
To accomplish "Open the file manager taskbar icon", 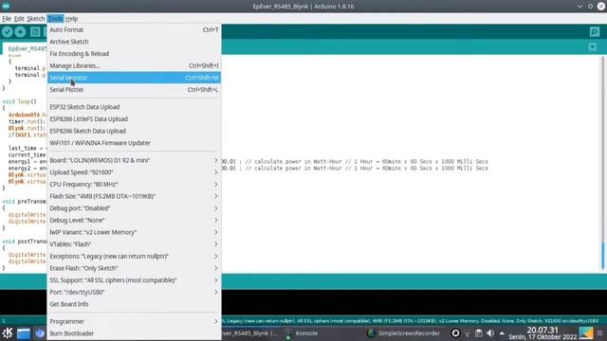I will 23,332.
